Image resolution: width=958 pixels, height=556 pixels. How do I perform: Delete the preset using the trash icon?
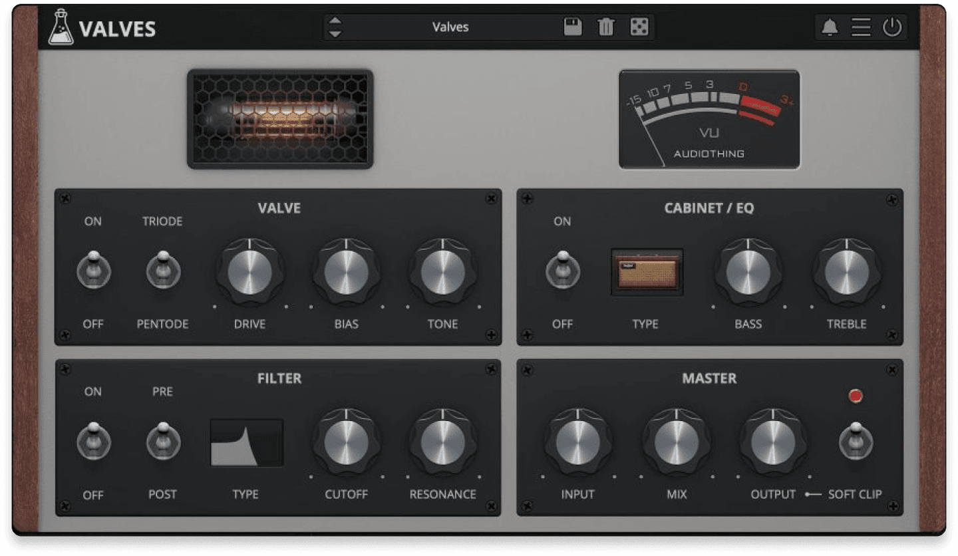click(x=606, y=27)
